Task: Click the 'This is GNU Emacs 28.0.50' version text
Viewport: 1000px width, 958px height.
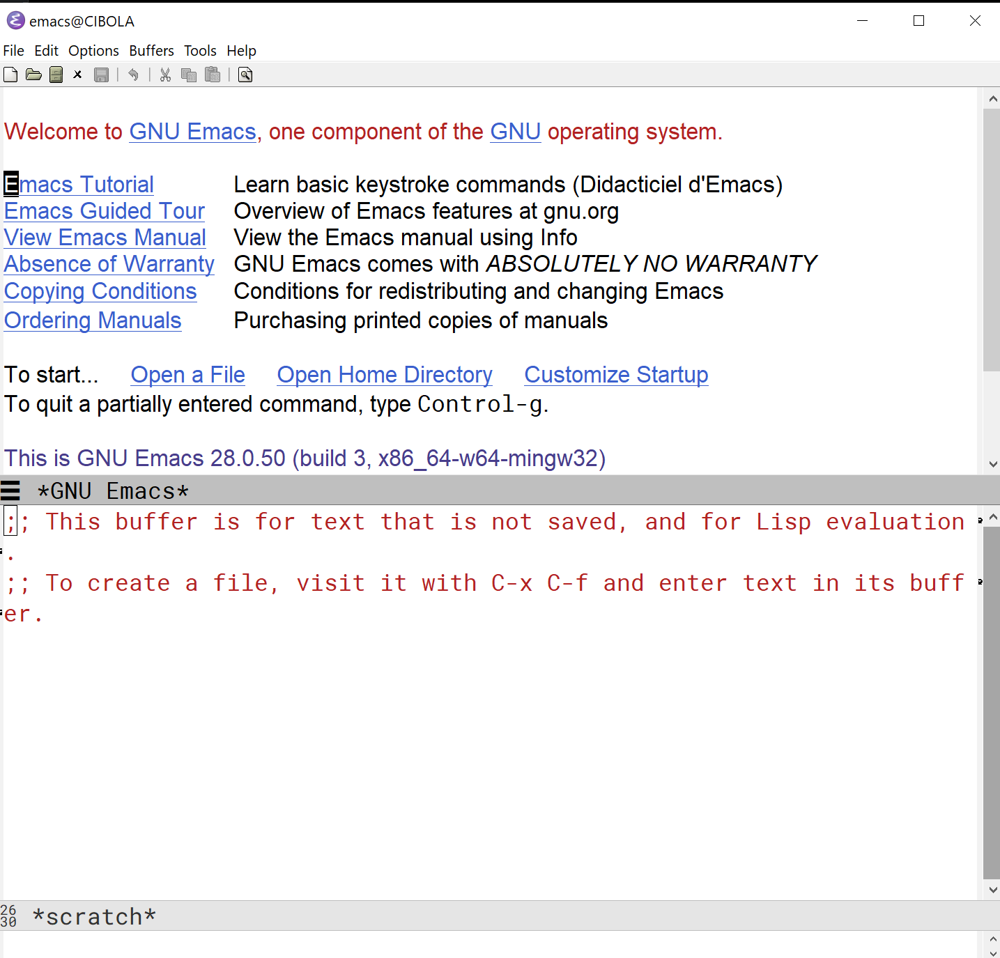Action: tap(305, 458)
